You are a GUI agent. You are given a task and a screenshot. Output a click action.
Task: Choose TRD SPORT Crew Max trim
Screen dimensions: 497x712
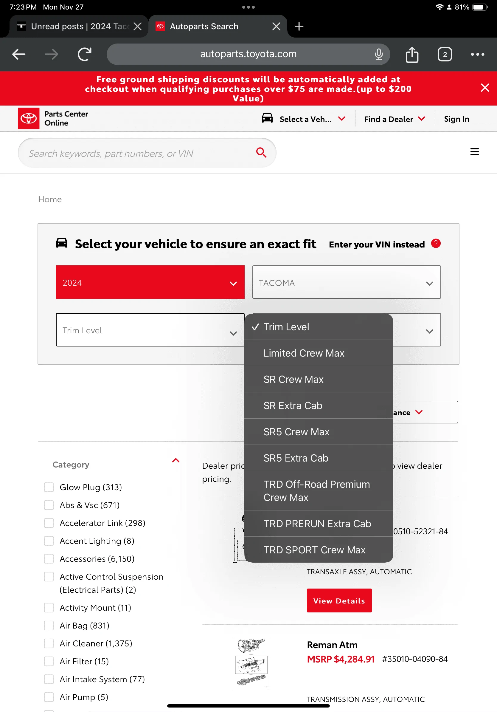pos(319,550)
